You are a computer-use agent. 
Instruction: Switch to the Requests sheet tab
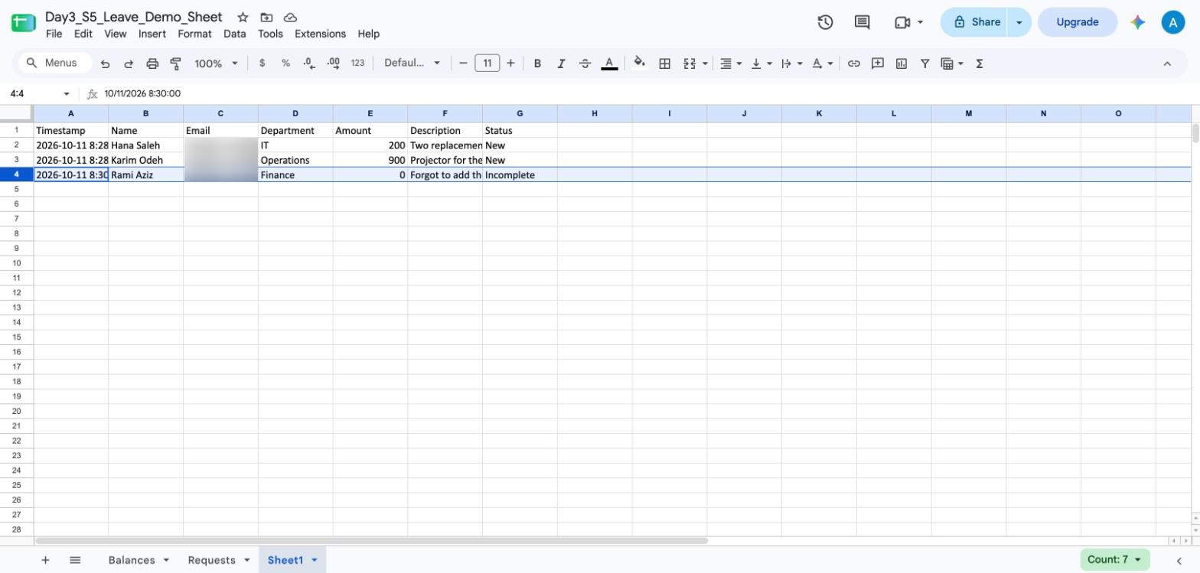coord(219,560)
